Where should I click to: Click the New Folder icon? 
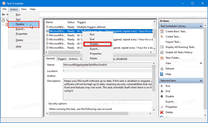(x=162, y=58)
